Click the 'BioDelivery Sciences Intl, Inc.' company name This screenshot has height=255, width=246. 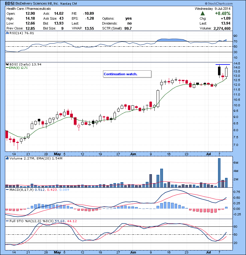37,4
